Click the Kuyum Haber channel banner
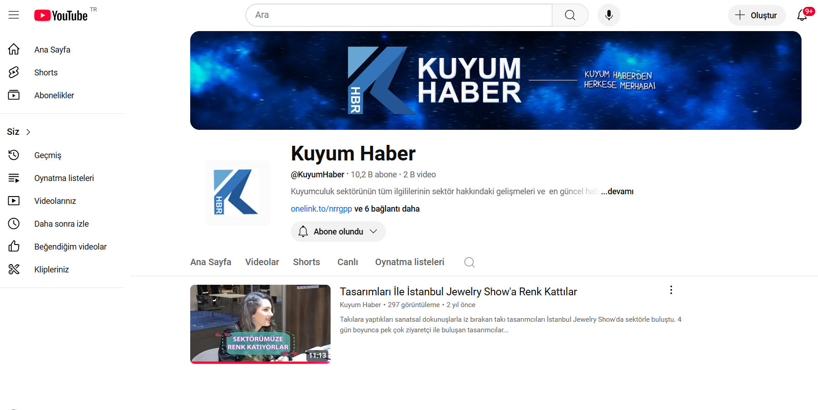The height and width of the screenshot is (410, 818). pos(496,80)
